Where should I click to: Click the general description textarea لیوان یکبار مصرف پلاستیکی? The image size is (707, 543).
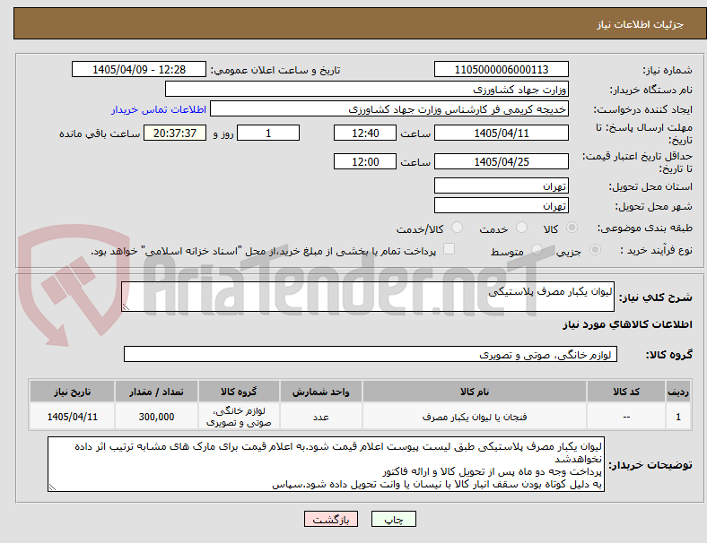[368, 297]
